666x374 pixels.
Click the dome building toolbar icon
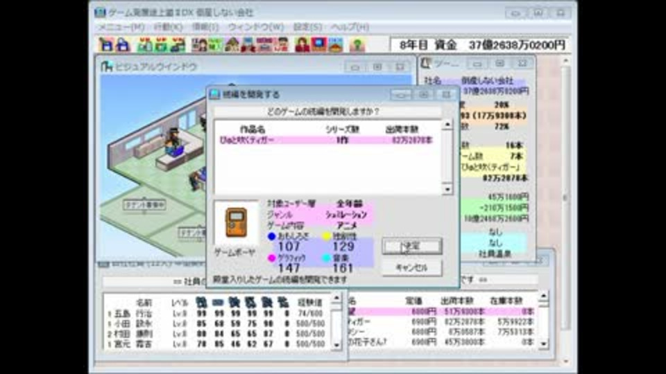click(335, 44)
